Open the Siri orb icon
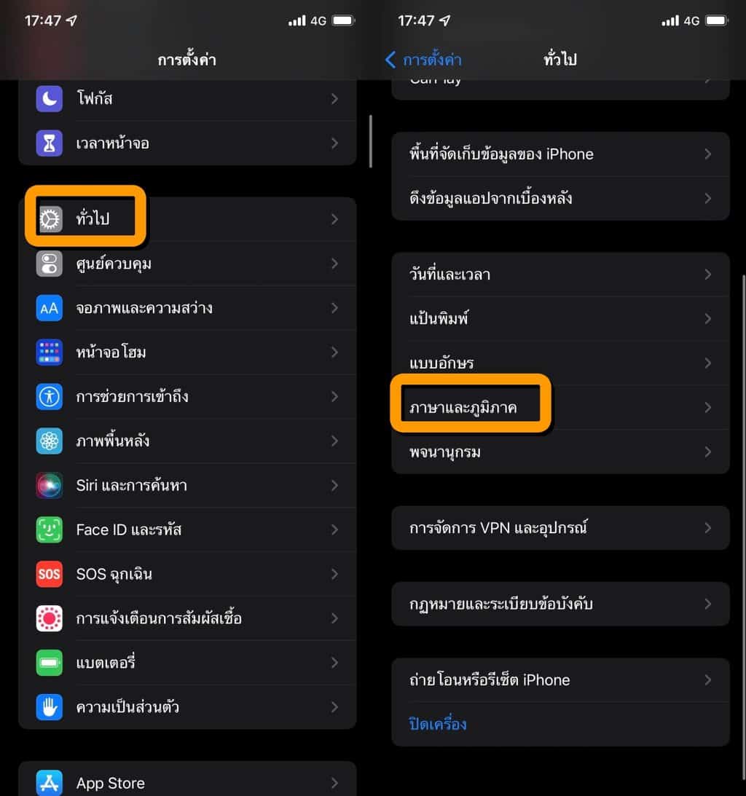Viewport: 746px width, 796px height. (50, 485)
